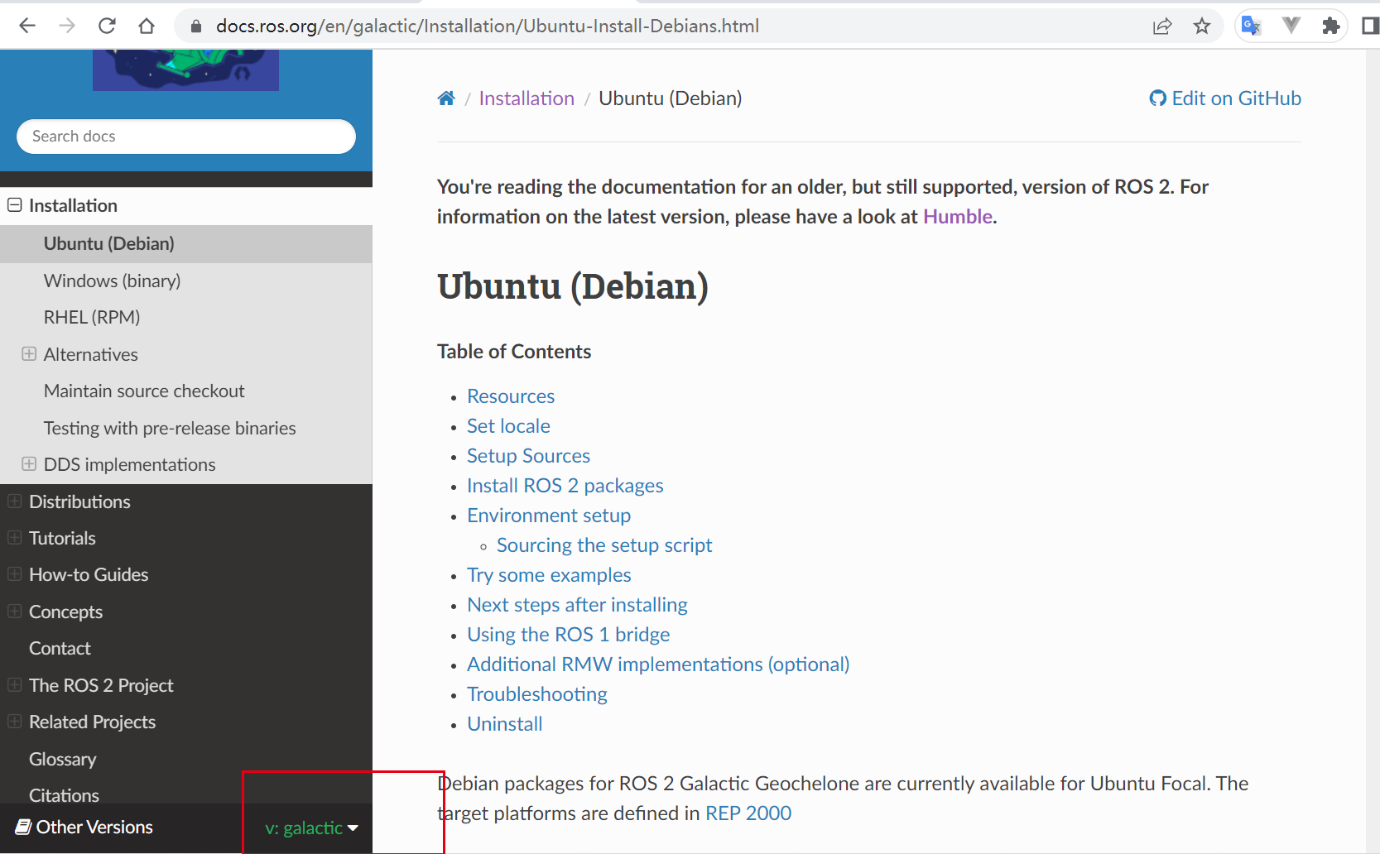
Task: Open the Extensions puzzle-piece menu
Action: click(x=1330, y=26)
